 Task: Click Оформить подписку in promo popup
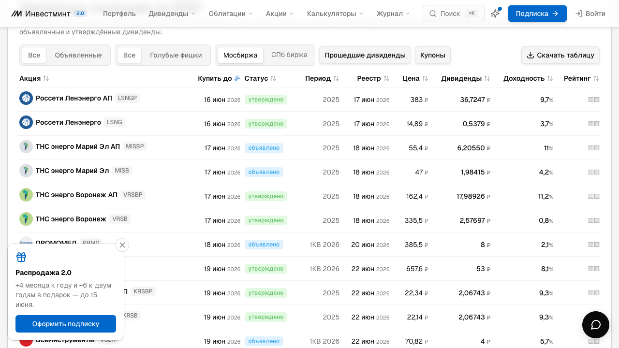66,324
